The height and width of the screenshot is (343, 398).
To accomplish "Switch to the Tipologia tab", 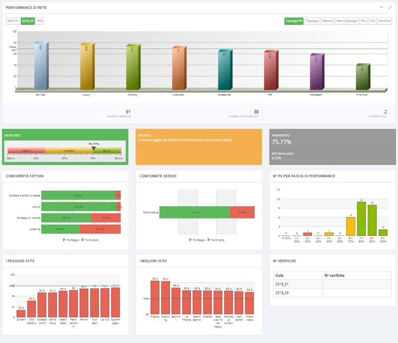I will (312, 21).
